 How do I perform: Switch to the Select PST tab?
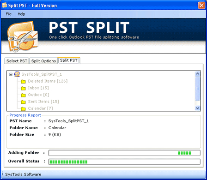click(17, 61)
